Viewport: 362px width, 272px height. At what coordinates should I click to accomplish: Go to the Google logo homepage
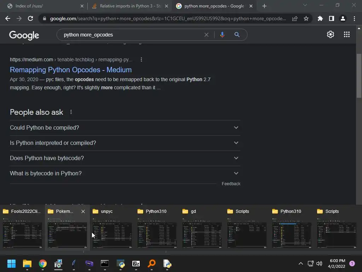click(x=24, y=35)
